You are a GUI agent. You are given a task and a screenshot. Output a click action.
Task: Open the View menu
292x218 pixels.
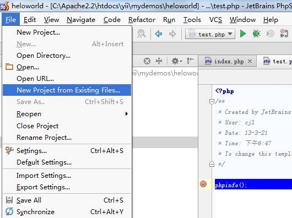51,19
